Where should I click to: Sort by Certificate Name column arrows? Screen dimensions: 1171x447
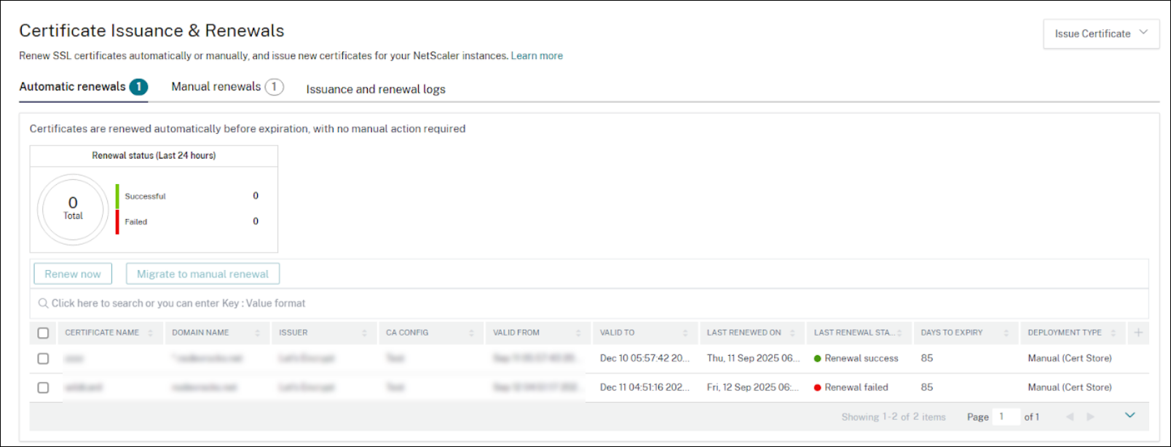(151, 333)
